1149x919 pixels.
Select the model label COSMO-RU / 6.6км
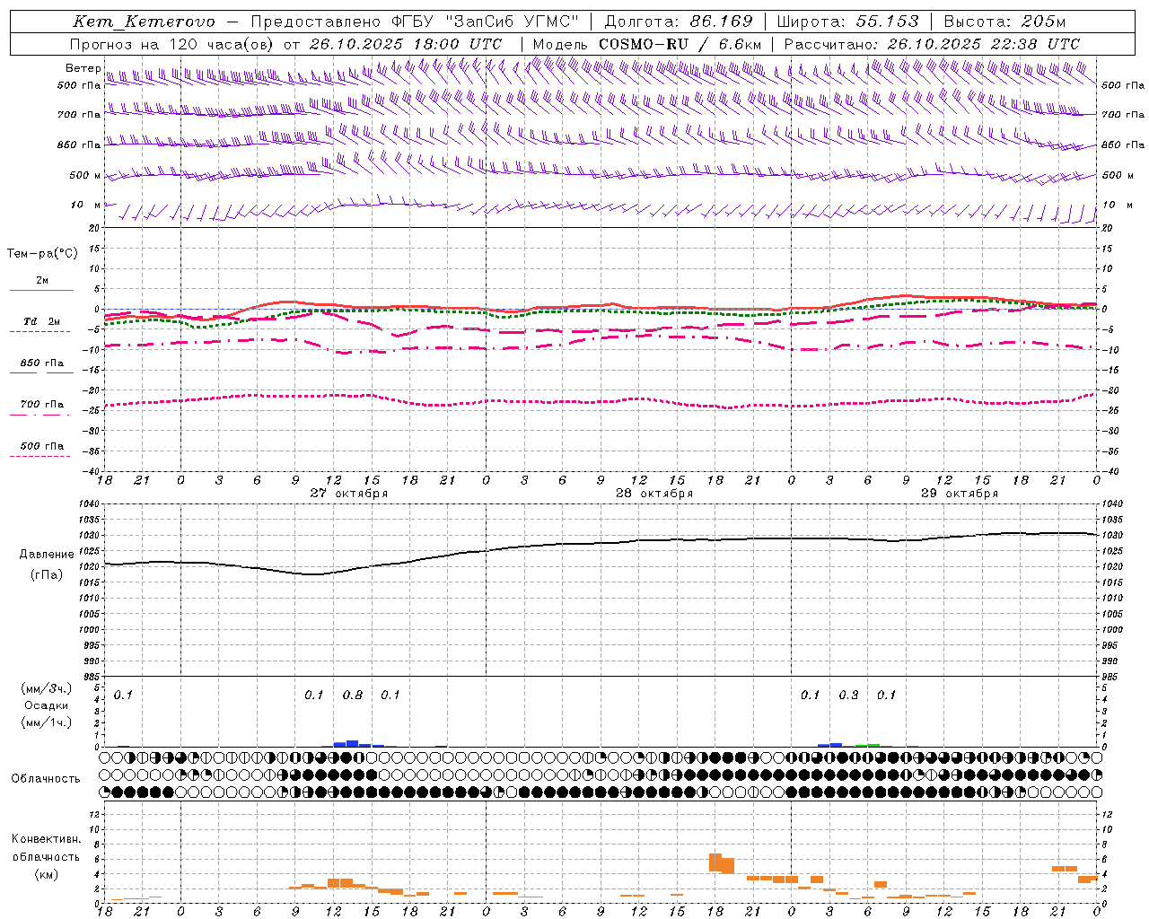pos(680,44)
